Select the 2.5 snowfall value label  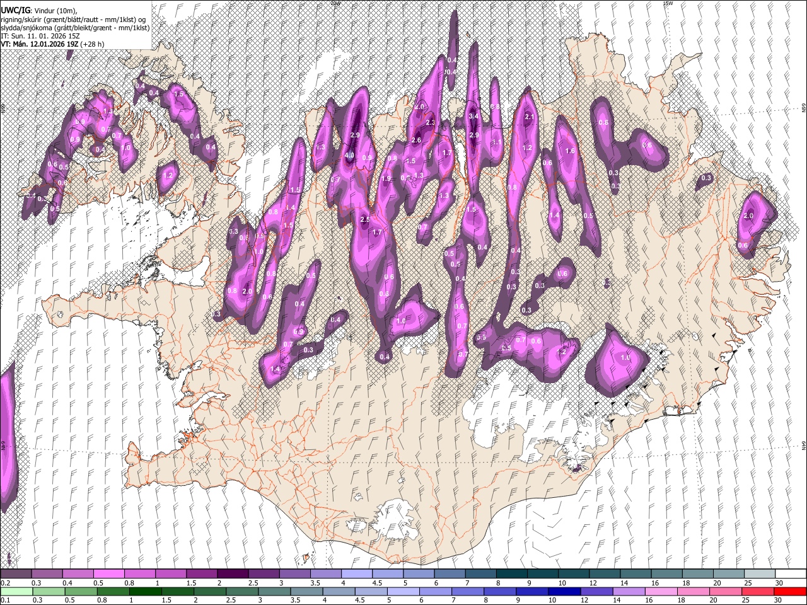coord(364,219)
